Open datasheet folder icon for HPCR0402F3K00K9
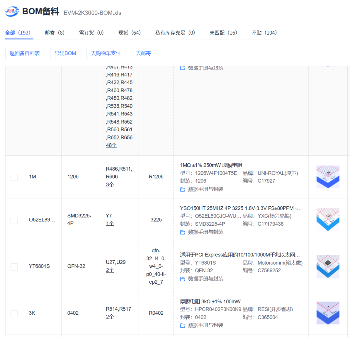 pos(182,326)
